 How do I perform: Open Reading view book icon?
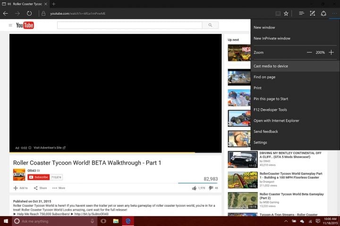pyautogui.click(x=278, y=13)
